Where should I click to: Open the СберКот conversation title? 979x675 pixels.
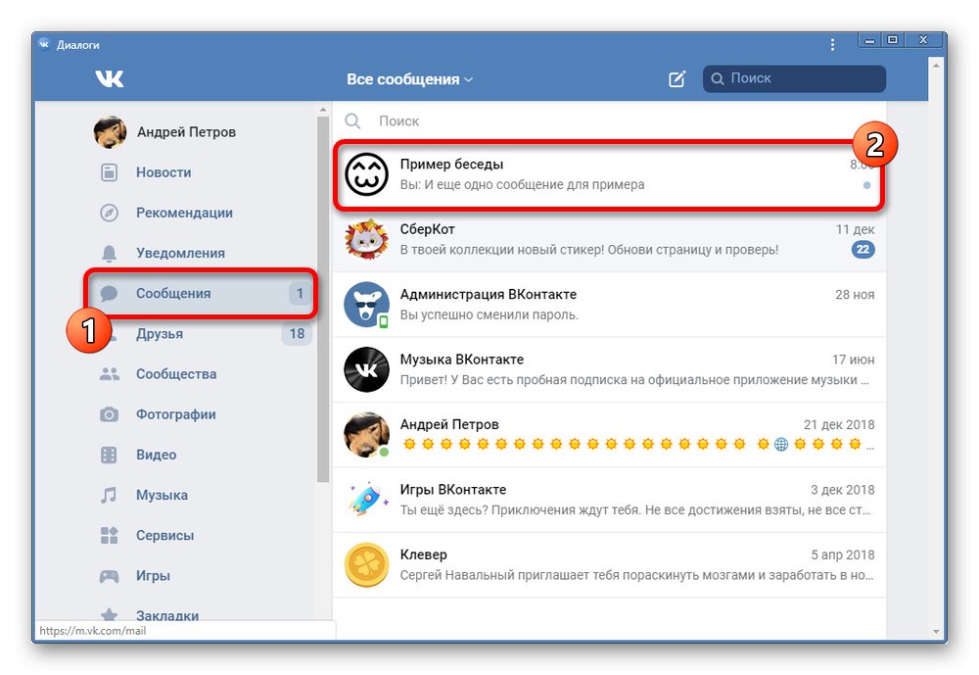click(x=427, y=229)
